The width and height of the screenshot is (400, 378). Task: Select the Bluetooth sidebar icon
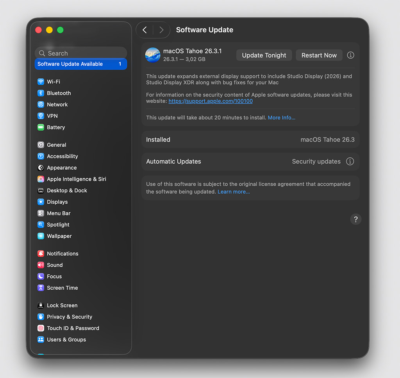41,93
